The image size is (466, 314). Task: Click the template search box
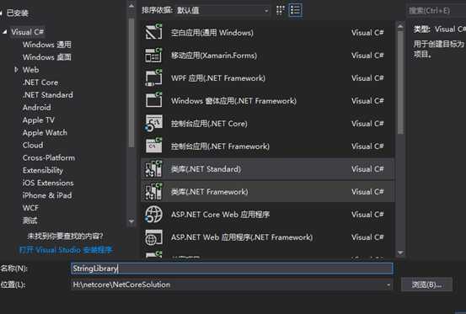click(436, 11)
